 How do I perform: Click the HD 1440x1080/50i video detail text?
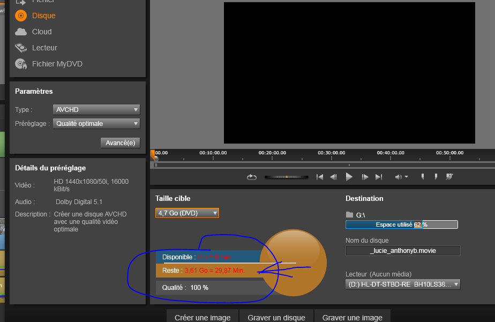[91, 185]
